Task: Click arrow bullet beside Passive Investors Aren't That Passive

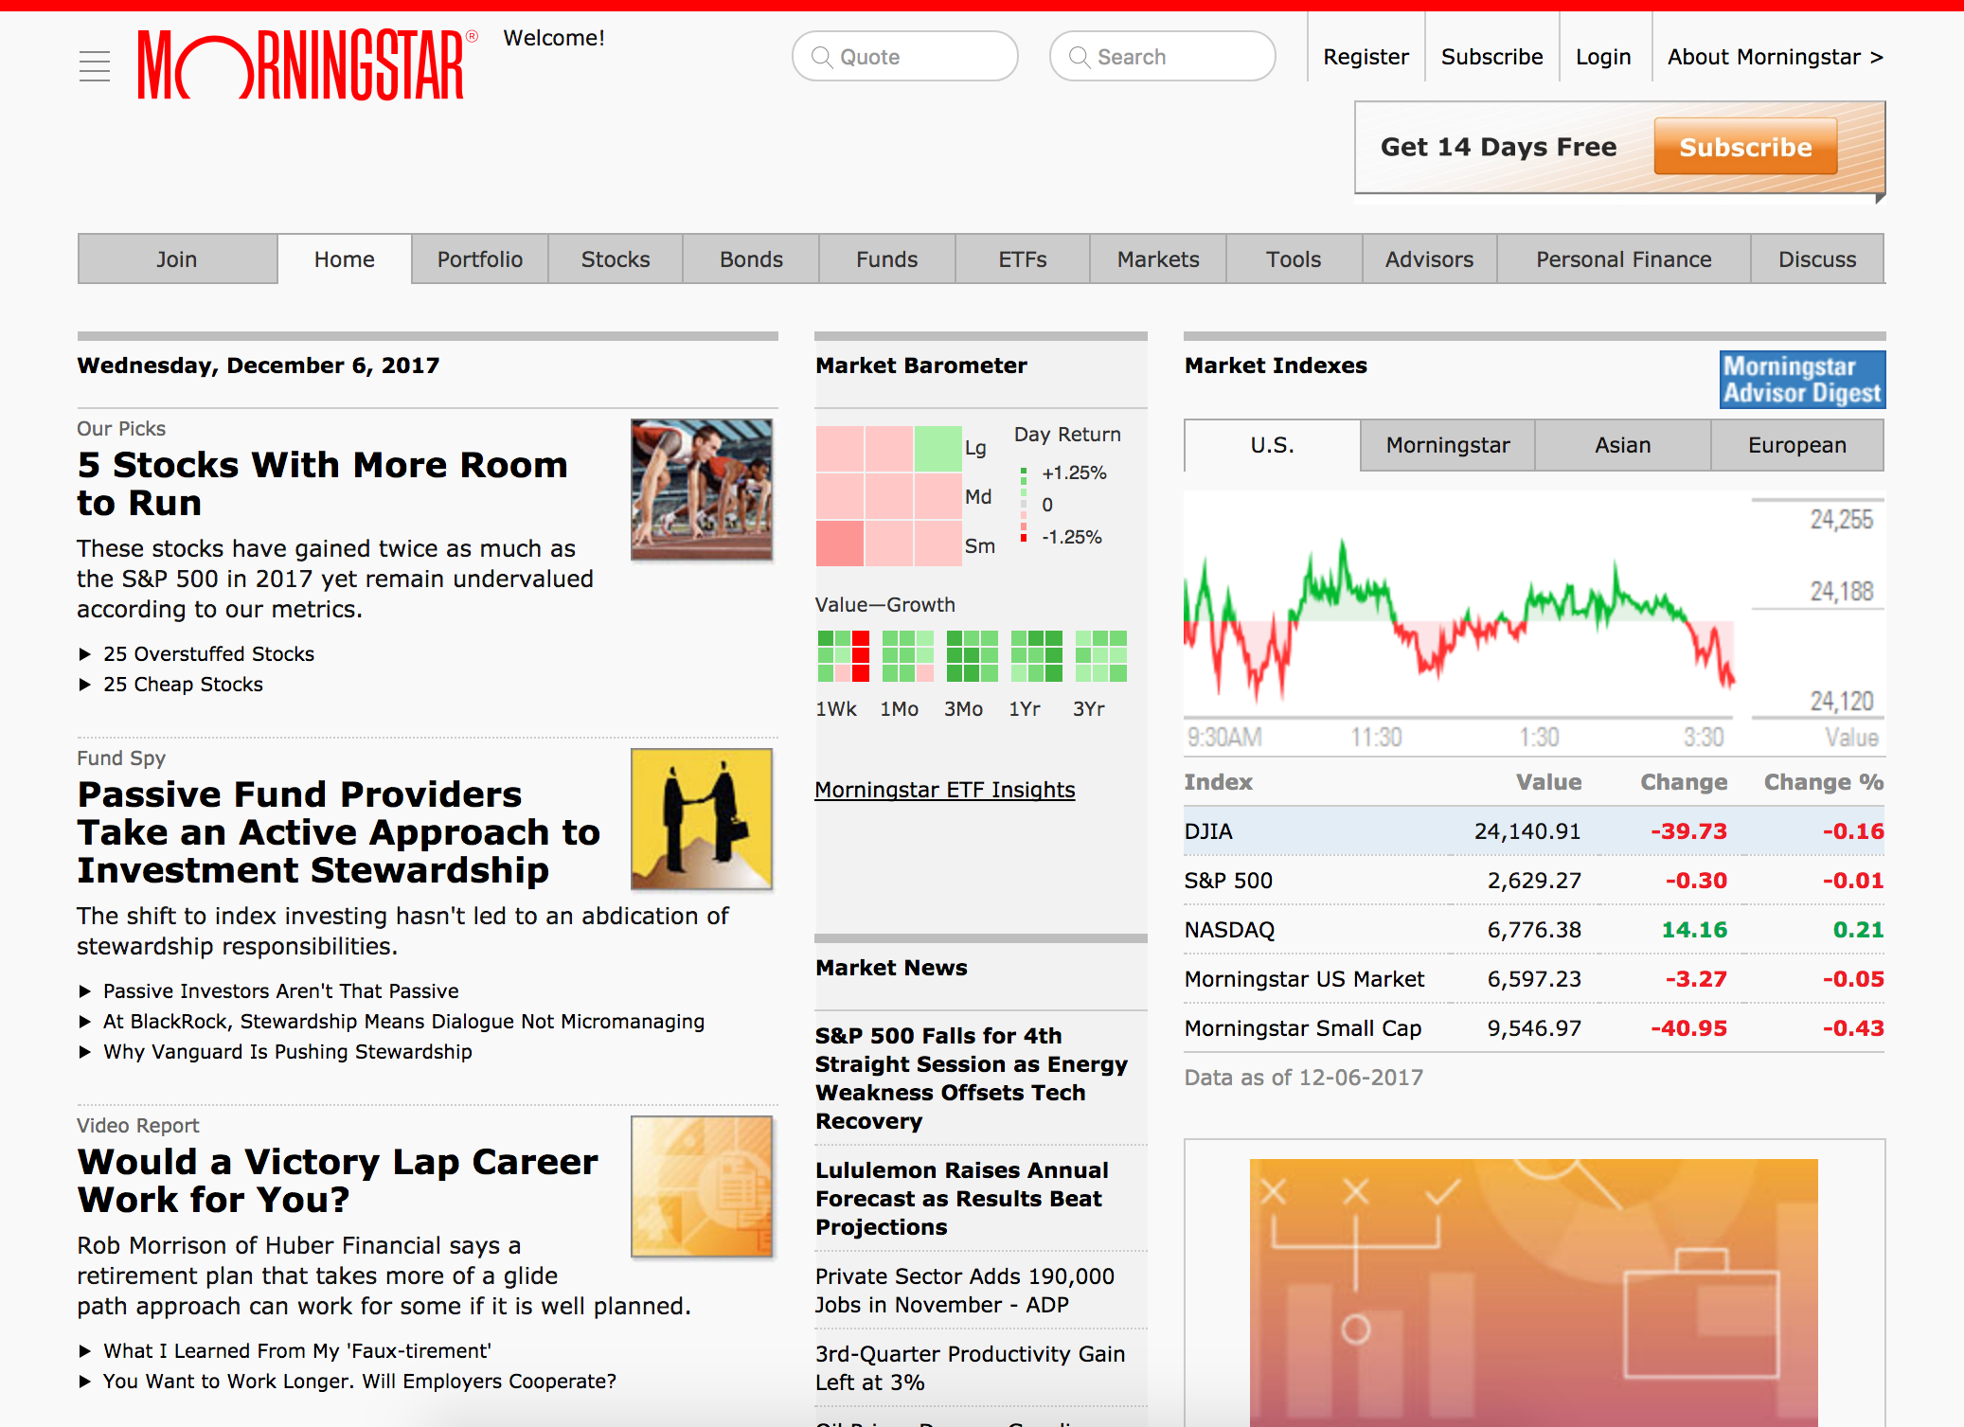Action: [x=84, y=991]
